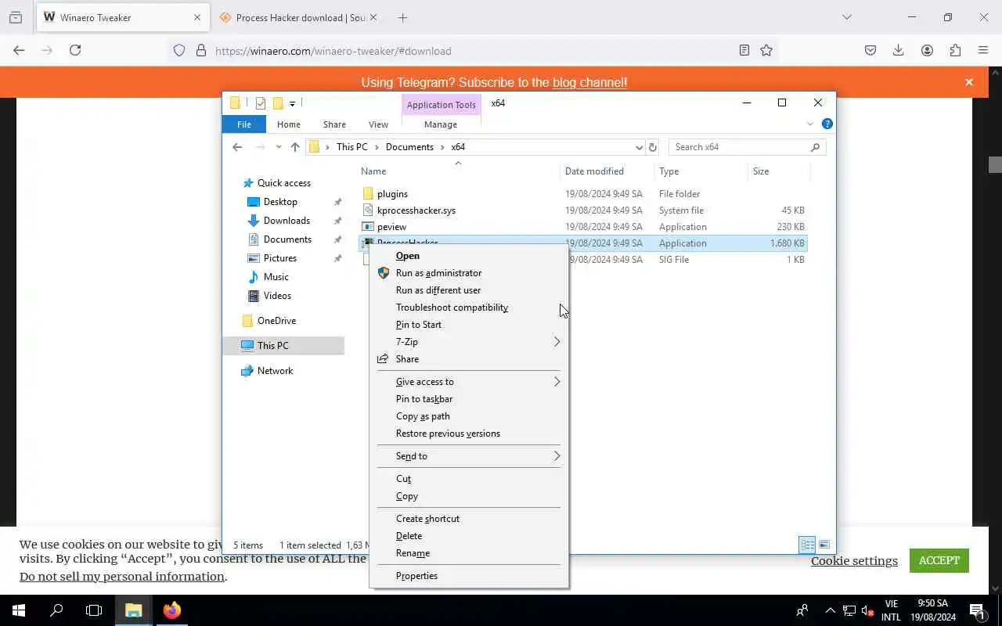Open address bar history dropdown
The height and width of the screenshot is (626, 1002).
tap(639, 147)
